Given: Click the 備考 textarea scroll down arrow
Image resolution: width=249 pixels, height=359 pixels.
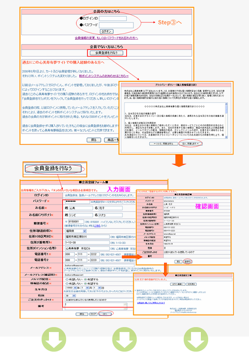Looking at the screenshot, I should (125, 308).
